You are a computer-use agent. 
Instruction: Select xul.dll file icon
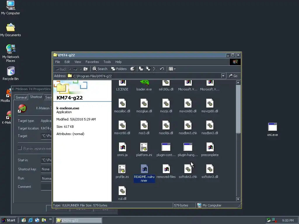coord(122,191)
